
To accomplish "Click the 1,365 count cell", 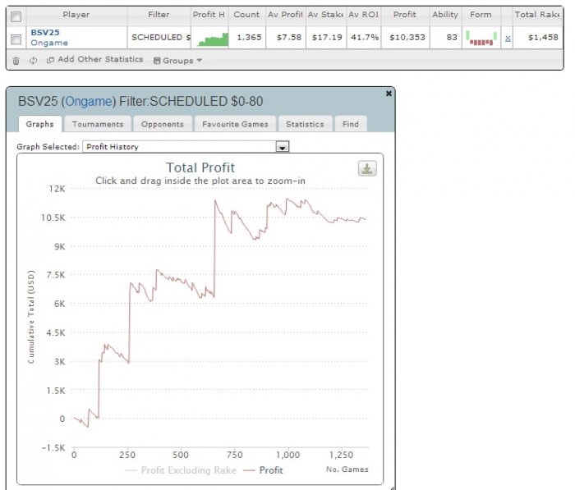I will tap(247, 38).
